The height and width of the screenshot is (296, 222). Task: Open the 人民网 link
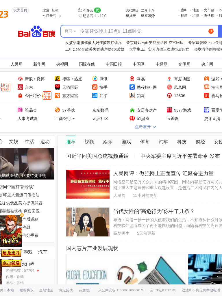click(16, 64)
